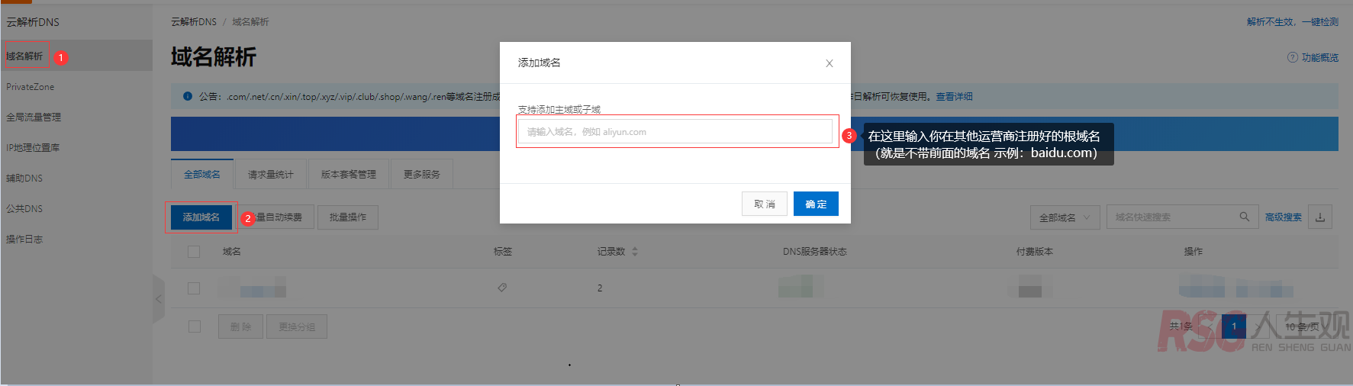Switch to the 全部域名 tab

(202, 174)
